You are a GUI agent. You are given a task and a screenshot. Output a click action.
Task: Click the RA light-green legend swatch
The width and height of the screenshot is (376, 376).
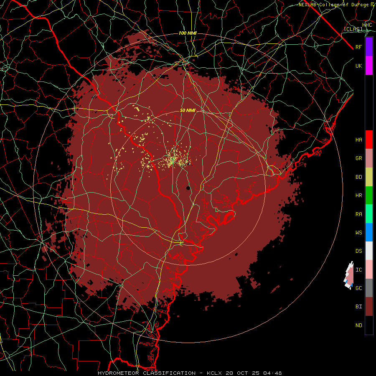(x=369, y=214)
